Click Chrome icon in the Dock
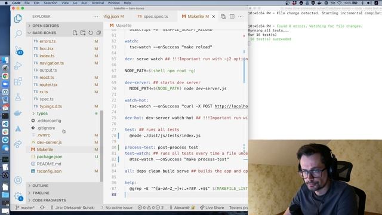Image resolution: width=382 pixels, height=215 pixels. tap(5, 76)
